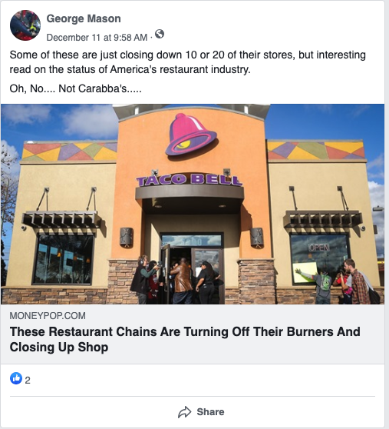The image size is (389, 429).
Task: Click the George Mason author name
Action: click(x=84, y=18)
